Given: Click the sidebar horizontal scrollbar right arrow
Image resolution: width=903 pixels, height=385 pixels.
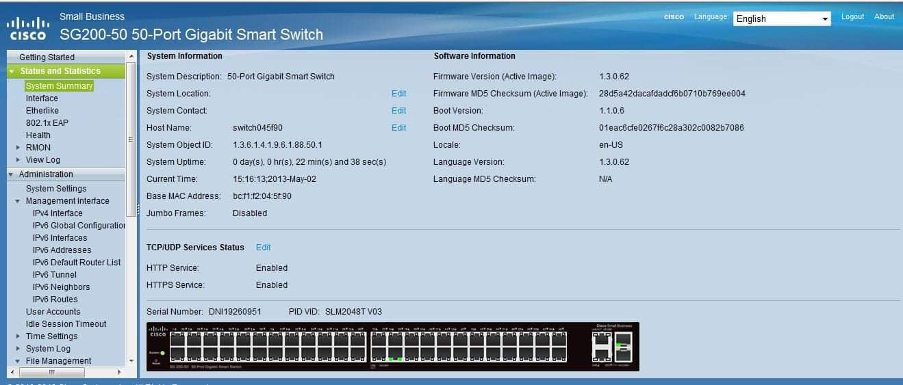Looking at the screenshot, I should tap(120, 373).
